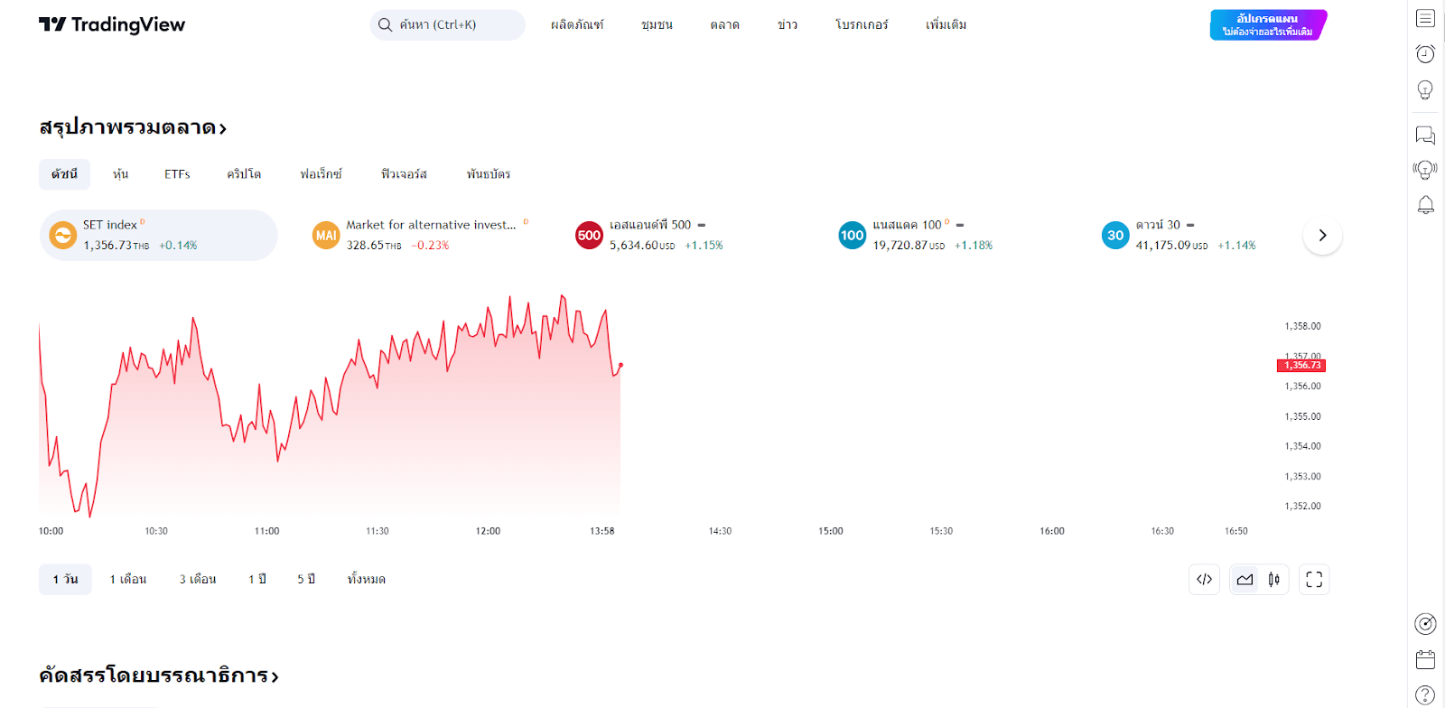Image resolution: width=1445 pixels, height=708 pixels.
Task: Click the red 1,356.73 price label
Action: tap(1301, 366)
